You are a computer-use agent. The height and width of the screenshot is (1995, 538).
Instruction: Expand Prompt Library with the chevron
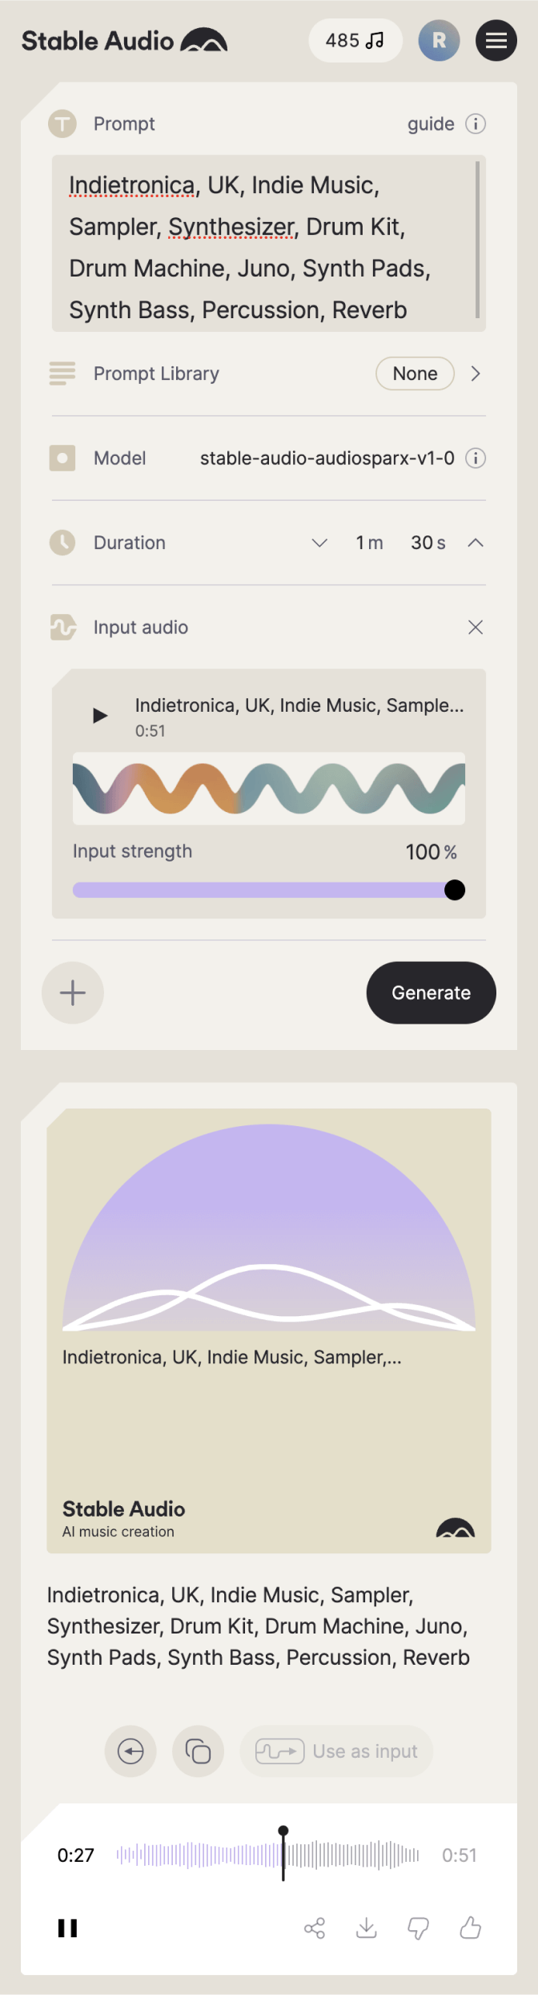[x=476, y=373]
